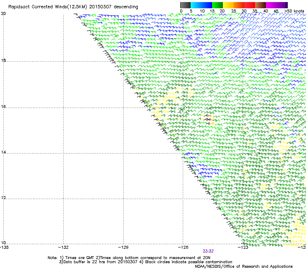
Task: Click the note 'Black circles indicate possible contamination'
Action: [189, 262]
